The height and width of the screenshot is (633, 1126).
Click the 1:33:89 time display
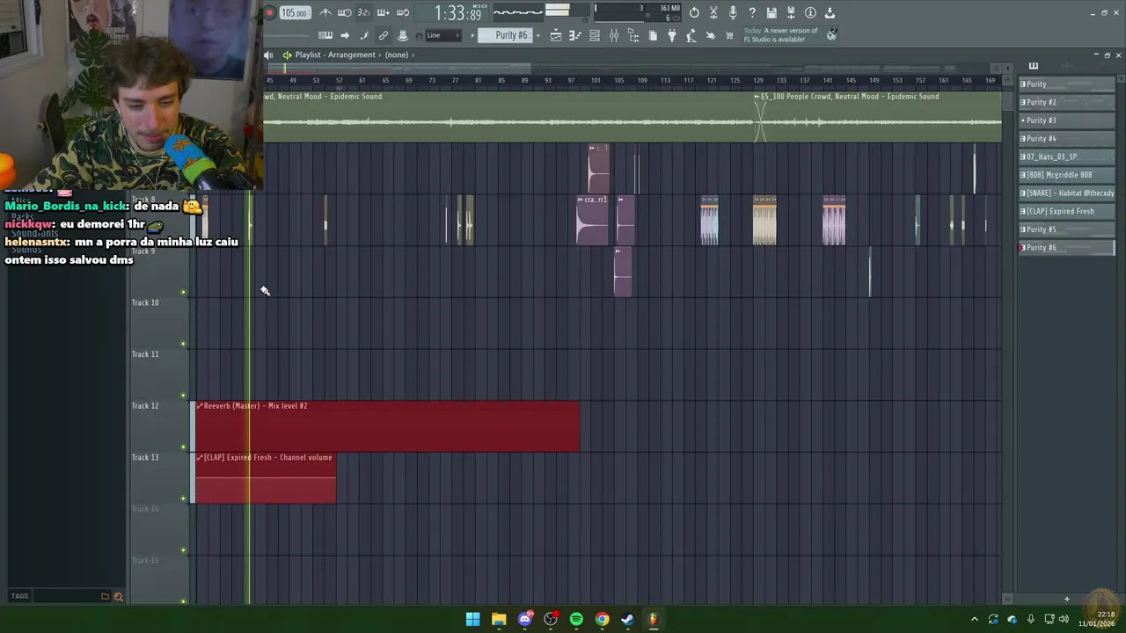458,13
